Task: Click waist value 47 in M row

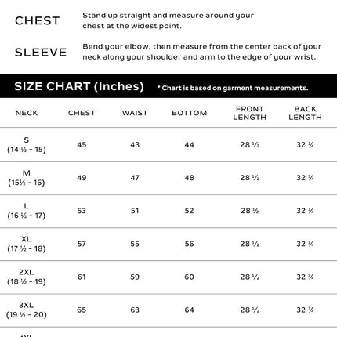Action: click(135, 178)
